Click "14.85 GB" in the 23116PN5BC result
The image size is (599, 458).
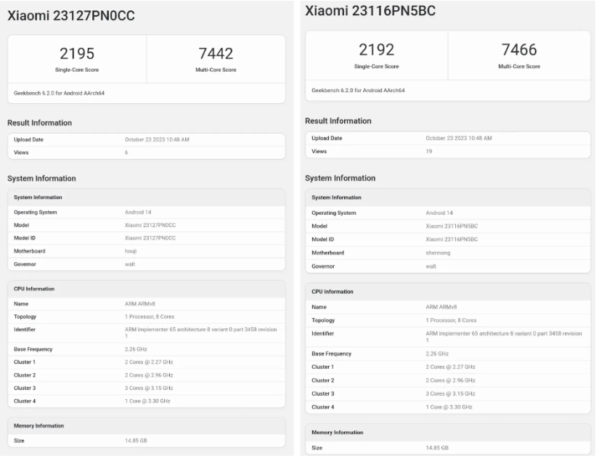click(x=437, y=448)
